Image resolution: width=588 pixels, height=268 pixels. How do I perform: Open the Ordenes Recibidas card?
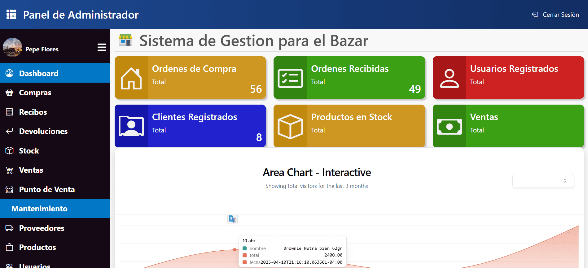pyautogui.click(x=349, y=77)
